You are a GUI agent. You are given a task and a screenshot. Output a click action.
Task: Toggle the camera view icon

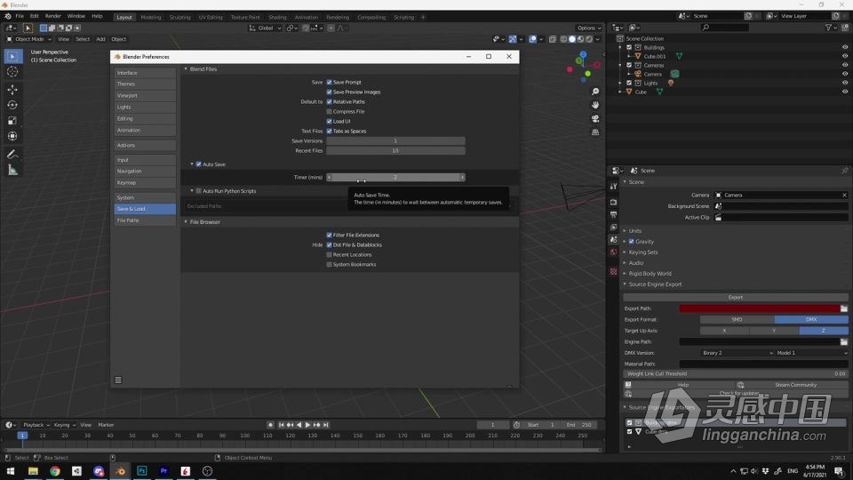[595, 118]
